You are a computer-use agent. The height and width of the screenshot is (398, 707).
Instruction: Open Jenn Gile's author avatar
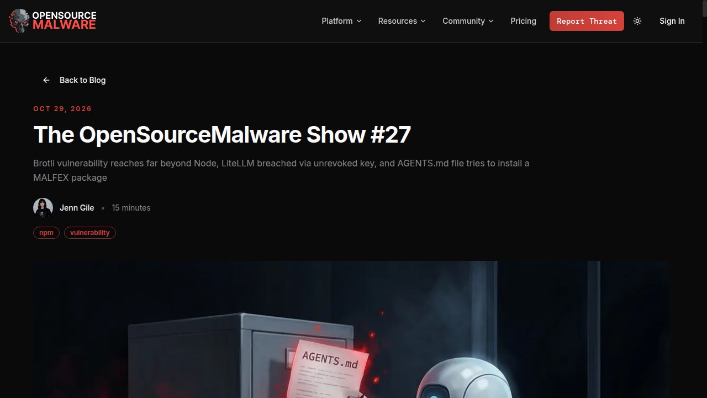point(43,208)
